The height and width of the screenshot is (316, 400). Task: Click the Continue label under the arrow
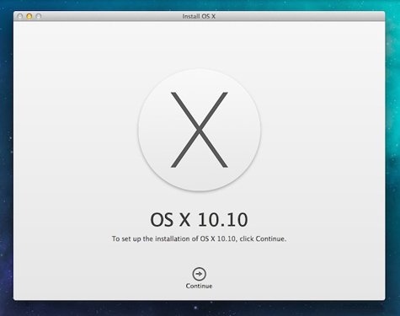[x=199, y=286]
